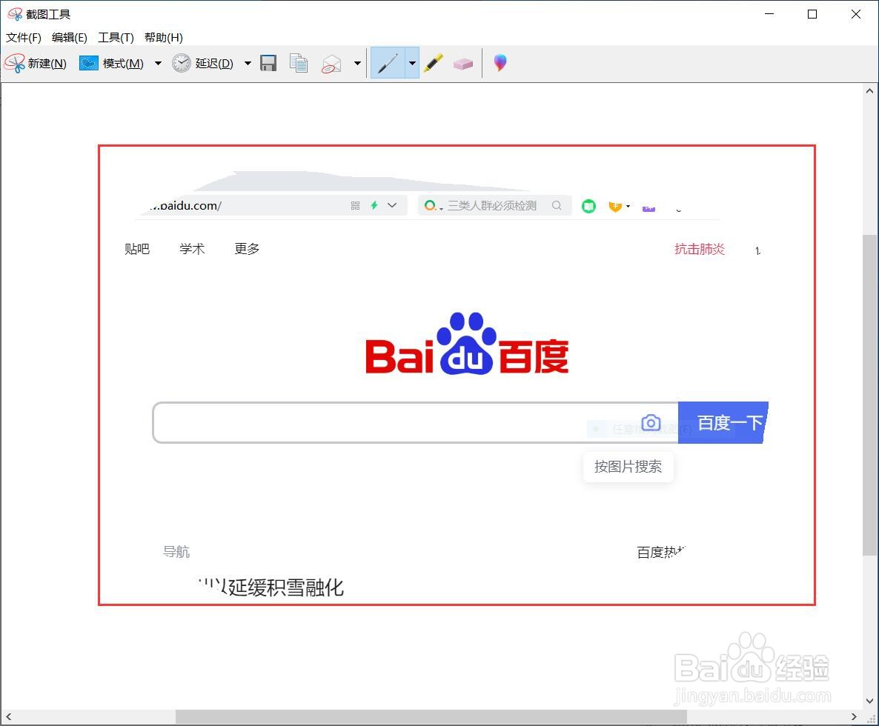The width and height of the screenshot is (879, 726).
Task: Click the vertical scrollbar thumb
Action: coord(869,395)
